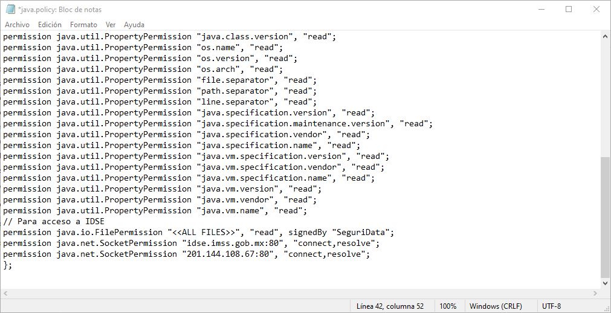Click the line with "java.specification.name"
Image resolution: width=611 pixels, height=313 pixels.
click(x=181, y=146)
